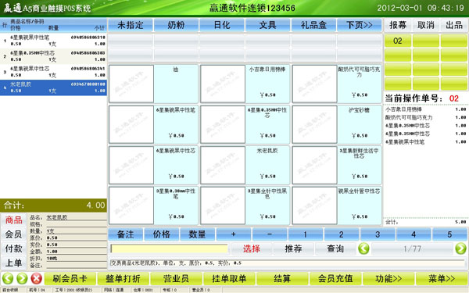
Task: Switch to the 会员 side tab
Action: coord(14,234)
